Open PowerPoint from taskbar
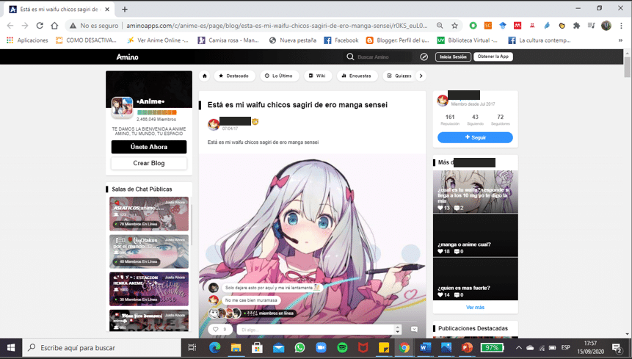 (x=467, y=347)
